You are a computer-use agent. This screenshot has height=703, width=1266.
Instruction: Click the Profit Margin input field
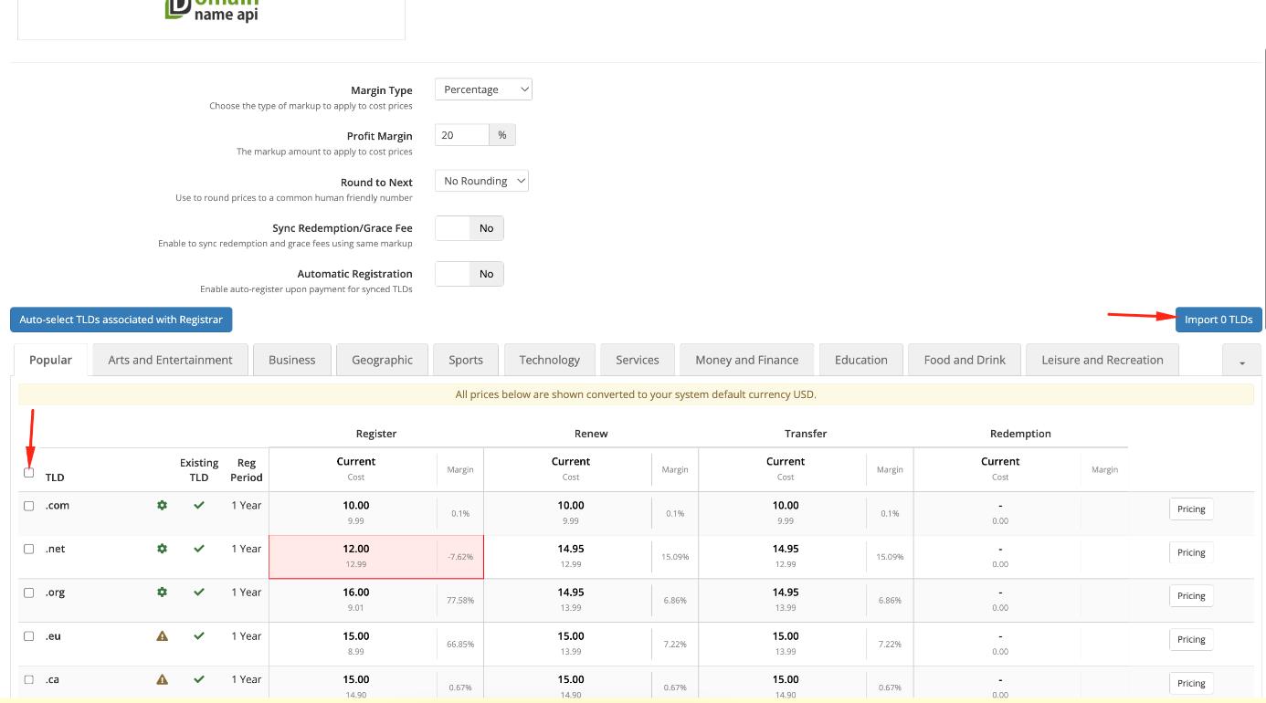(x=462, y=135)
